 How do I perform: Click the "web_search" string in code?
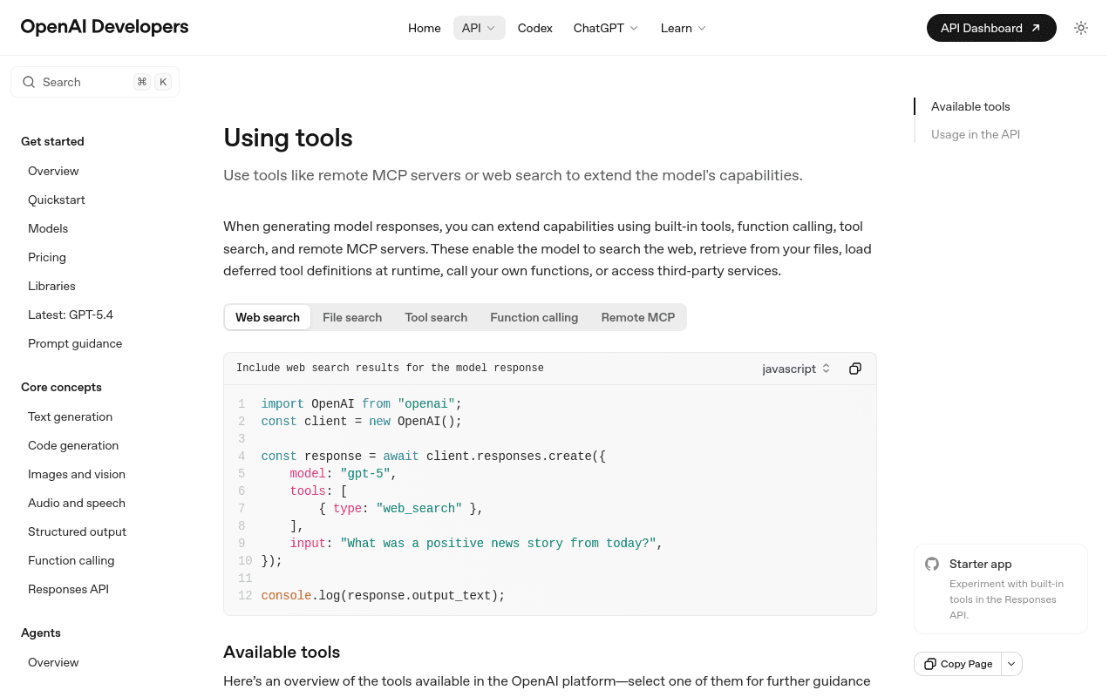[x=419, y=508]
